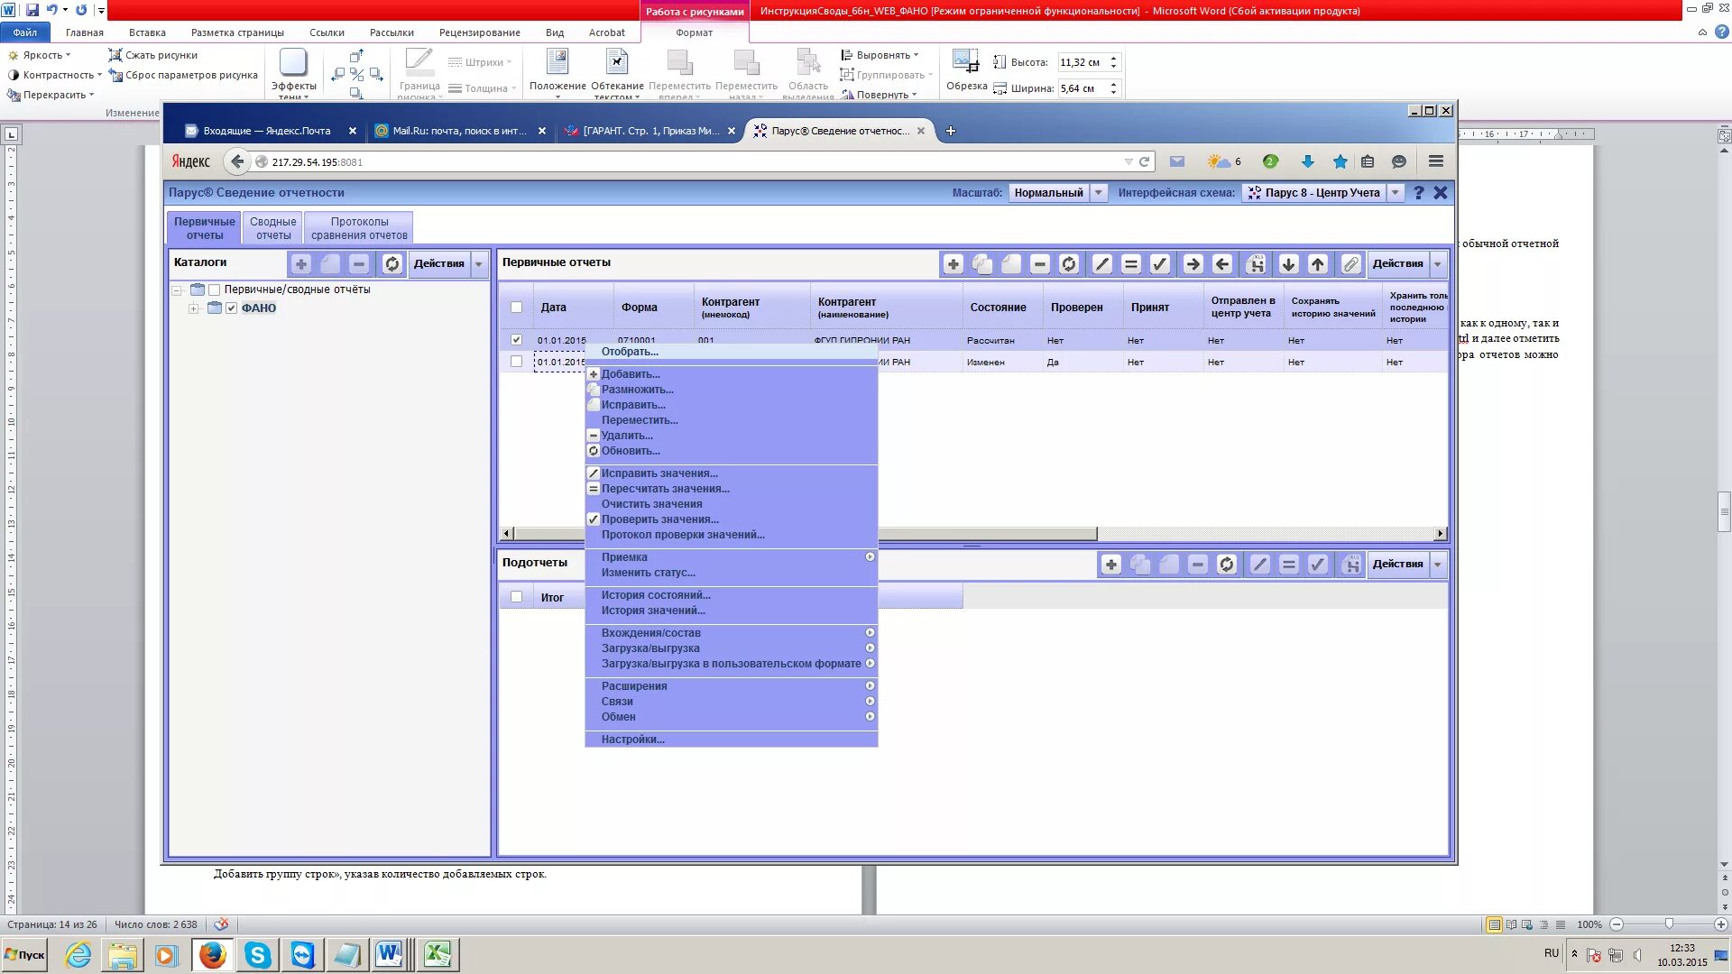Remove catalog with minus icon in Каталоги
The image size is (1732, 974).
[x=359, y=264]
